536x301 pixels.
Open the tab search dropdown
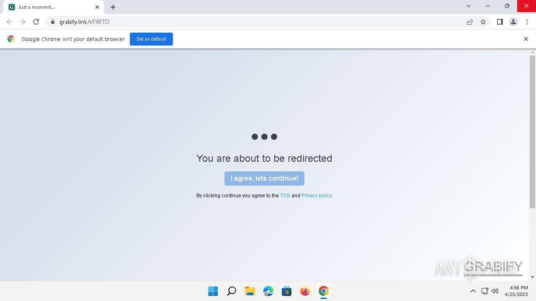pos(469,6)
